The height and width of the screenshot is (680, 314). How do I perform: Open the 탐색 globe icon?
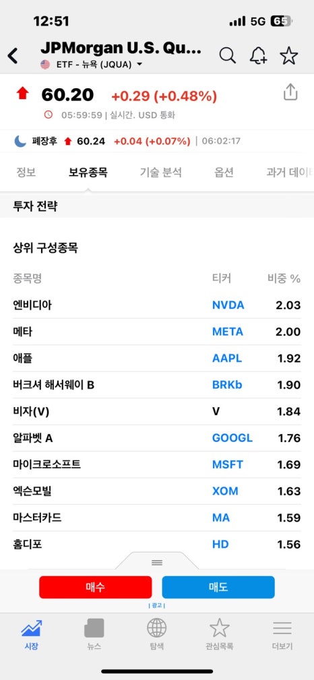[156, 628]
